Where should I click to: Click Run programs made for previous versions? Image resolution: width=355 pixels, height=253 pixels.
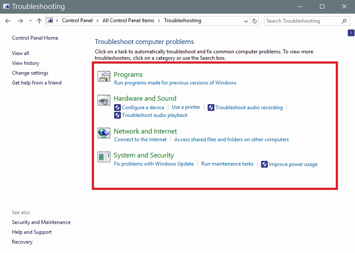(x=175, y=83)
